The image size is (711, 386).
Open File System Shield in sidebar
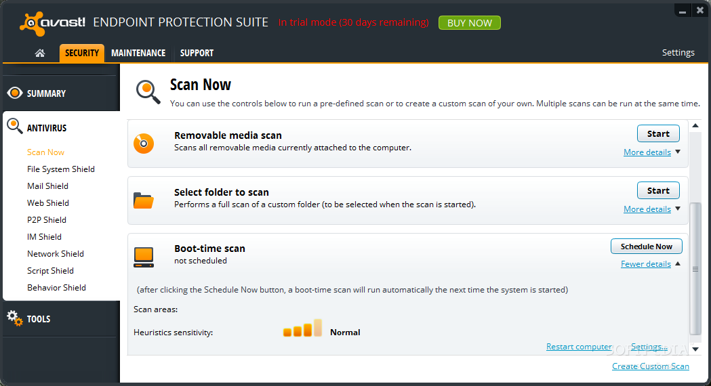click(x=61, y=169)
